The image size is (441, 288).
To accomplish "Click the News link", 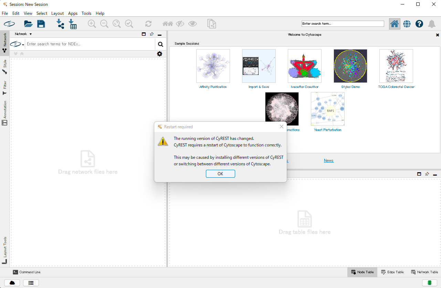I will [x=329, y=160].
